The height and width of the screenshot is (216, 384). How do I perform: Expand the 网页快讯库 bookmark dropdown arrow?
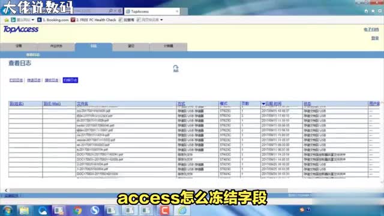click(x=161, y=20)
